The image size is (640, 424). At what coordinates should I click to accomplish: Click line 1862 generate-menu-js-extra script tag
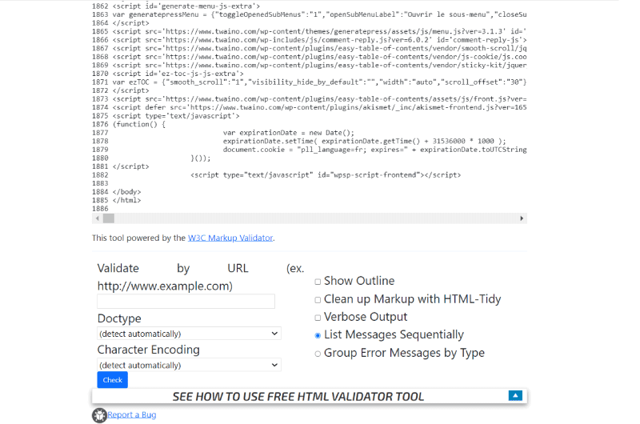[x=186, y=6]
